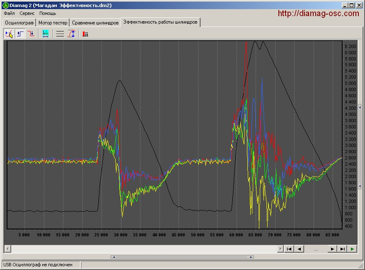
Task: Select the Эффективность работы цилиндров tab
Action: tap(160, 22)
